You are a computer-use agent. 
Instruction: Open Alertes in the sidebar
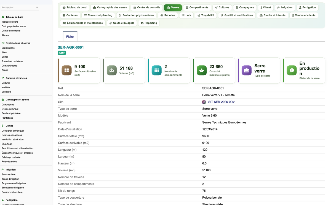5,35
